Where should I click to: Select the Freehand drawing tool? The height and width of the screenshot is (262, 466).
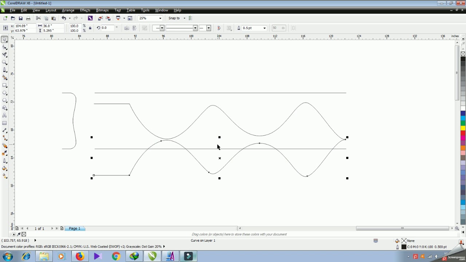click(x=5, y=70)
